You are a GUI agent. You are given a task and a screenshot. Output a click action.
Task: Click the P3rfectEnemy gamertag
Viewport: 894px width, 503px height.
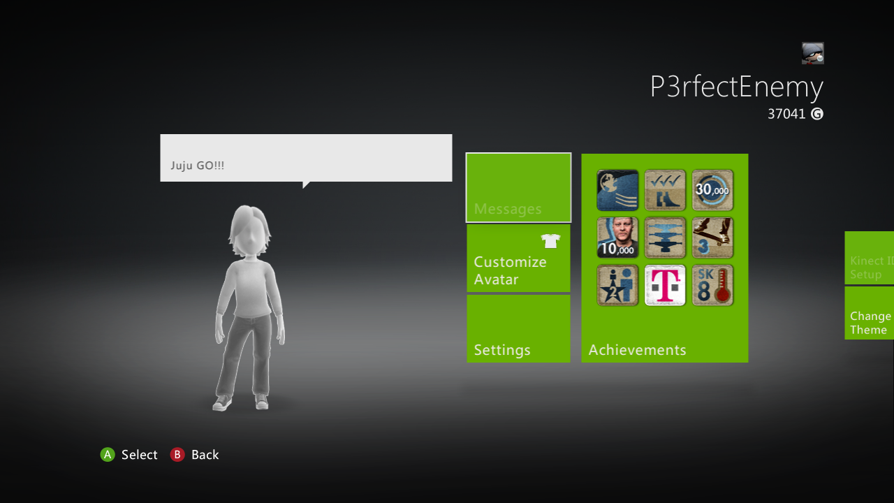(x=737, y=87)
